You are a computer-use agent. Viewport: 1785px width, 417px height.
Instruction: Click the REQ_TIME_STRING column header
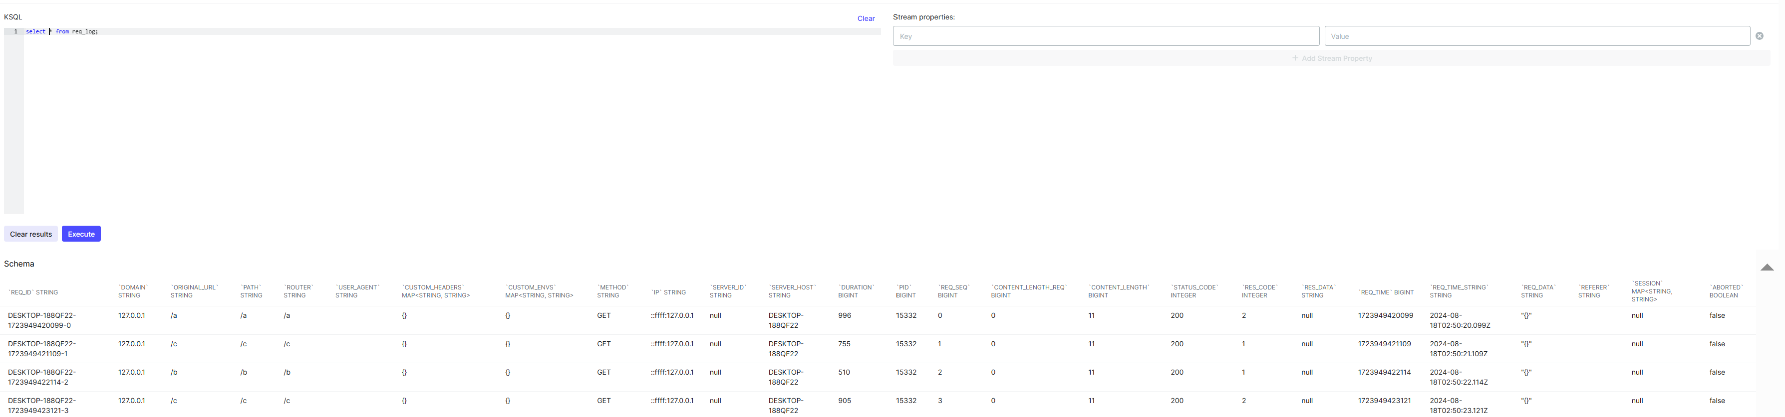pos(1459,291)
